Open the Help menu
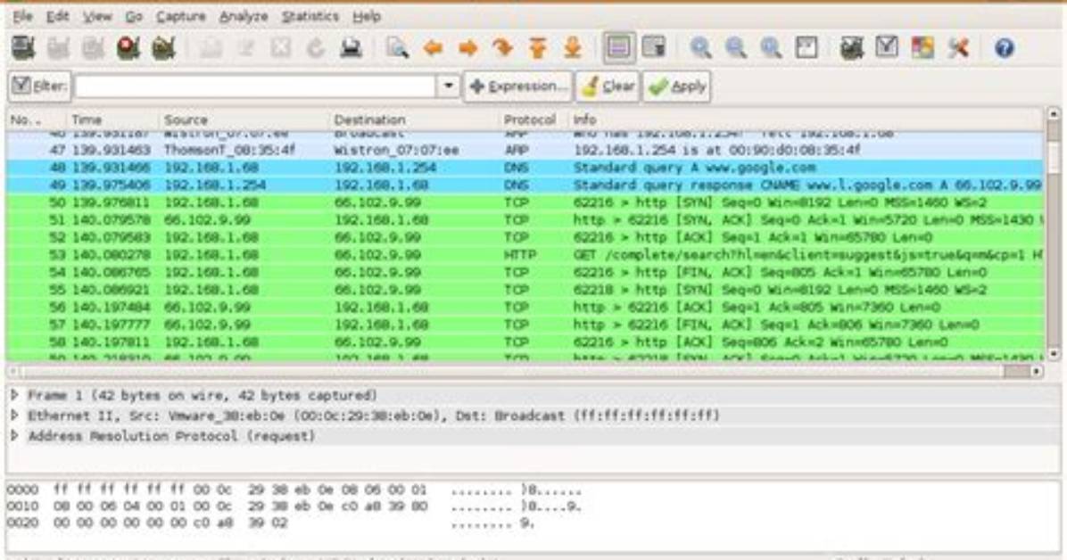The height and width of the screenshot is (560, 1067). tap(367, 16)
